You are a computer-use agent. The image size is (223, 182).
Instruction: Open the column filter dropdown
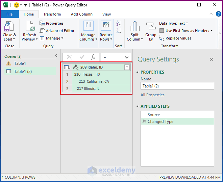pos(127,67)
